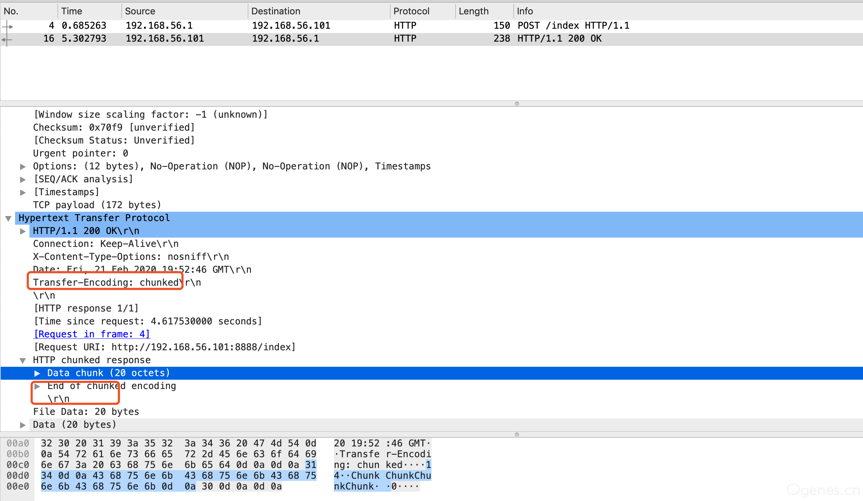Screen dimensions: 863x501
Task: Sort packets by the Source column
Action: (140, 11)
